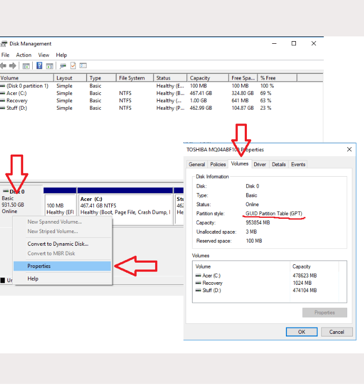The height and width of the screenshot is (385, 364).
Task: Click the Volume header in Properties list
Action: [241, 267]
